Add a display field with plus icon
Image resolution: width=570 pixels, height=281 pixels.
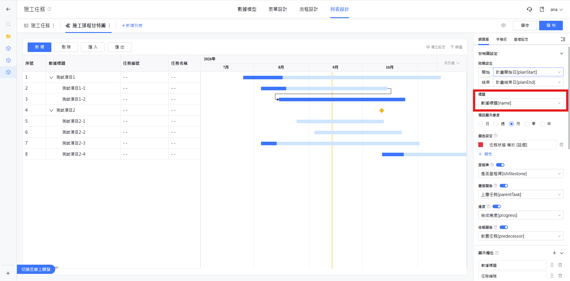click(554, 253)
